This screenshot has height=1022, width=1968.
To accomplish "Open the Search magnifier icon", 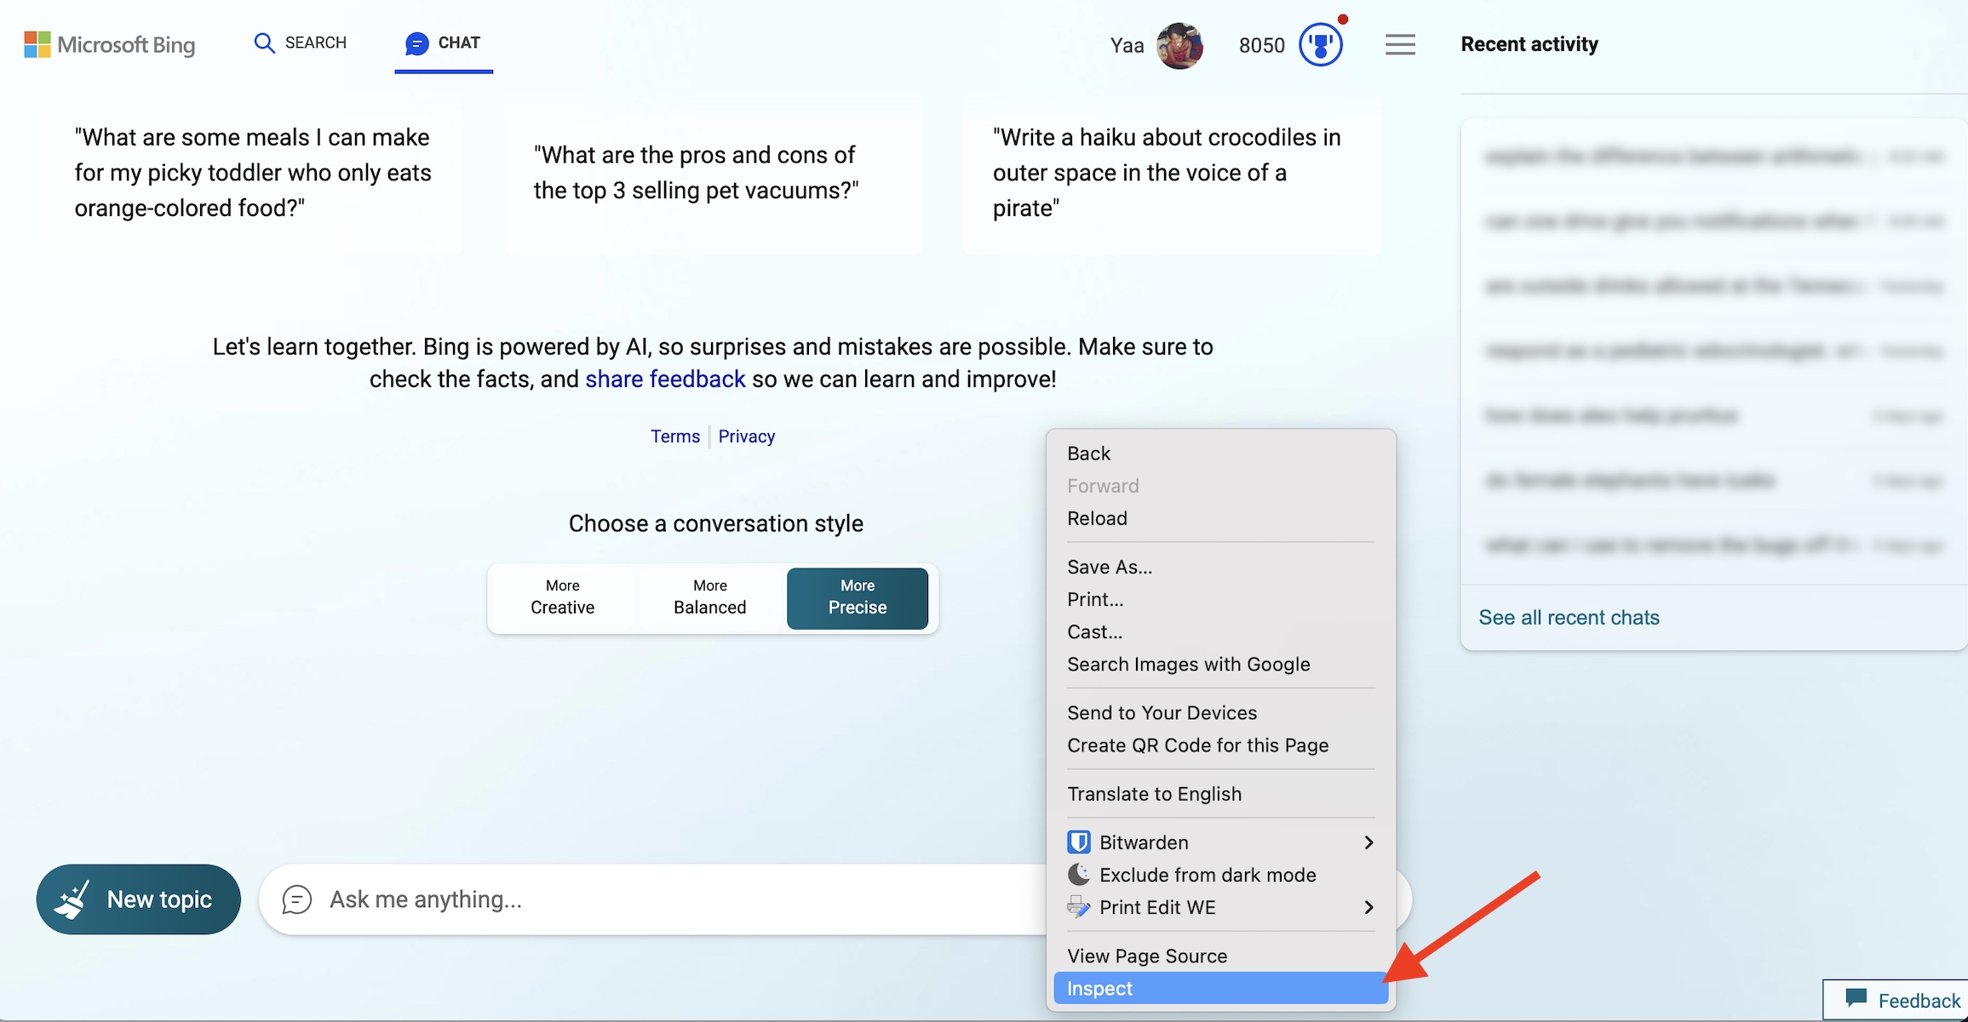I will tap(265, 43).
